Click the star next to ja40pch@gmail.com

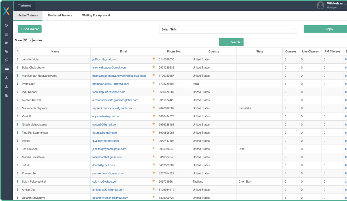[x=154, y=59]
